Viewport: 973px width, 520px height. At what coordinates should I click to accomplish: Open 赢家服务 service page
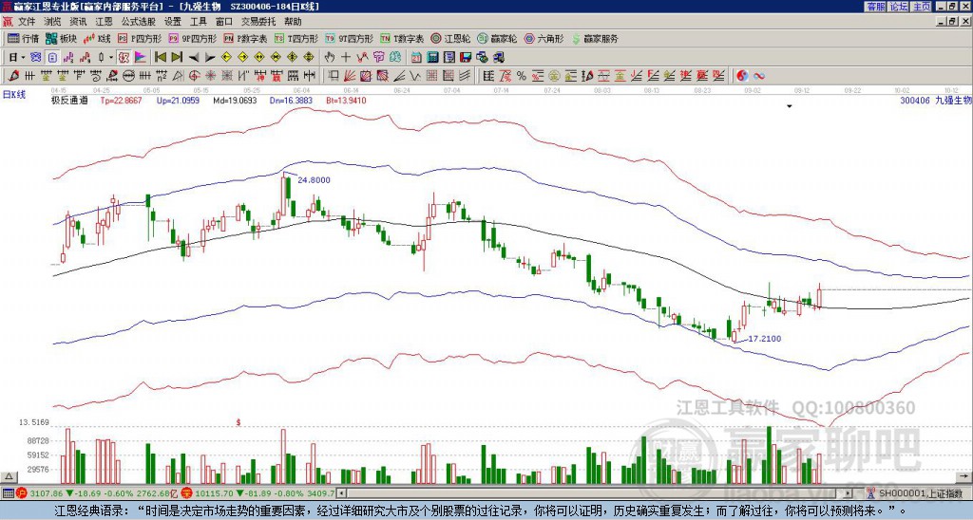(x=595, y=38)
